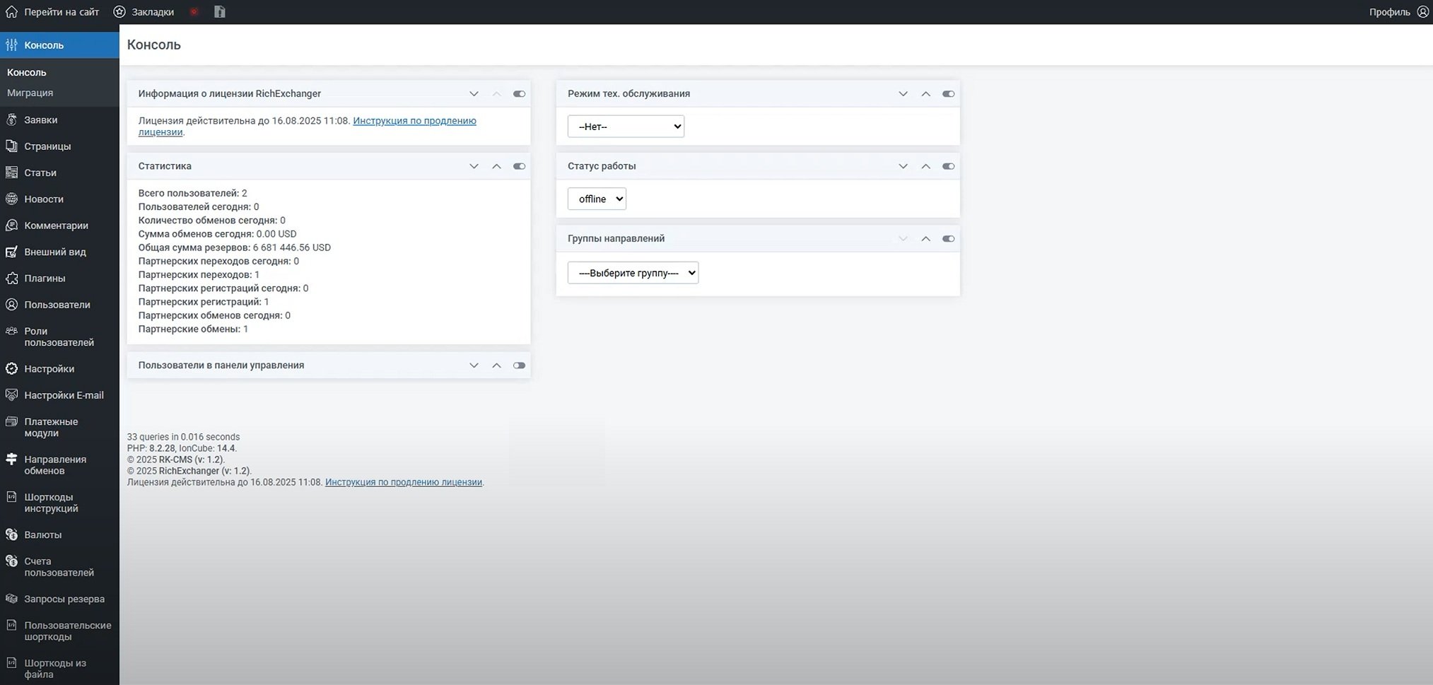Open Пользователи in the sidebar menu
Screen dimensions: 1433x685
click(57, 305)
